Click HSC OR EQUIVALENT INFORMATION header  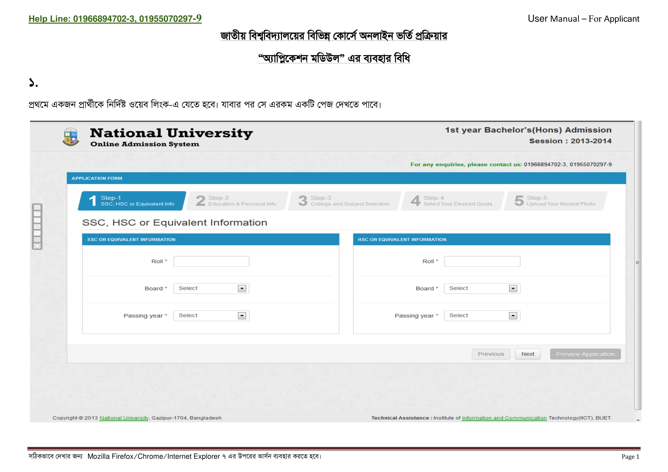[402, 239]
